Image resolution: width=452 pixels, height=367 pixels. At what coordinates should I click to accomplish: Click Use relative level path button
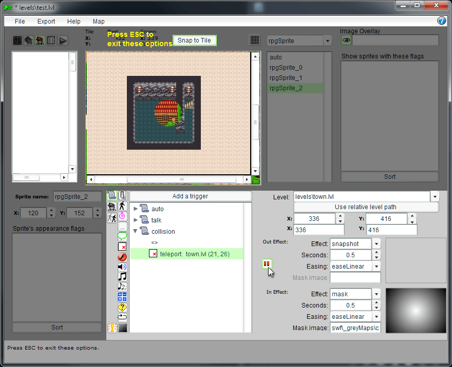[x=366, y=207]
